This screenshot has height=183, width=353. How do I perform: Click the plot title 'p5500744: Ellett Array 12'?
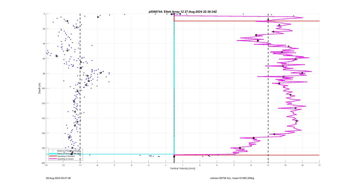[167, 11]
